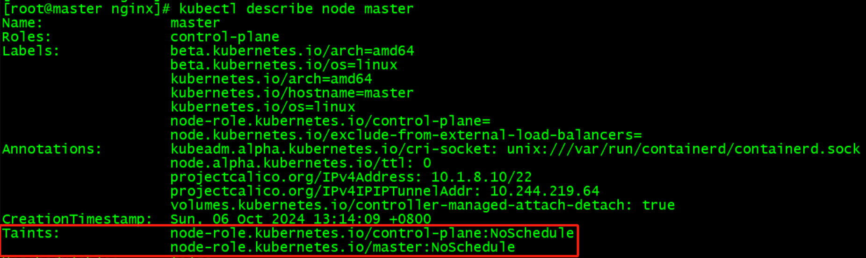This screenshot has width=866, height=258.
Task: Click the containerd.sock cri-socket annotation
Action: click(514, 149)
